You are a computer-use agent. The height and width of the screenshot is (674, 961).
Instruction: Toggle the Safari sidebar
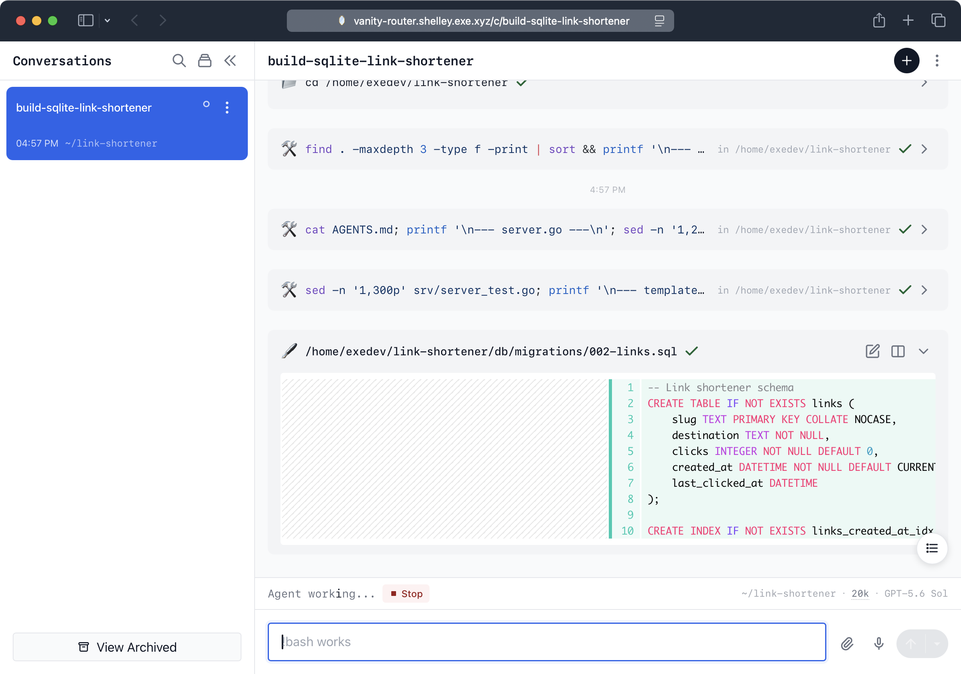(x=85, y=20)
